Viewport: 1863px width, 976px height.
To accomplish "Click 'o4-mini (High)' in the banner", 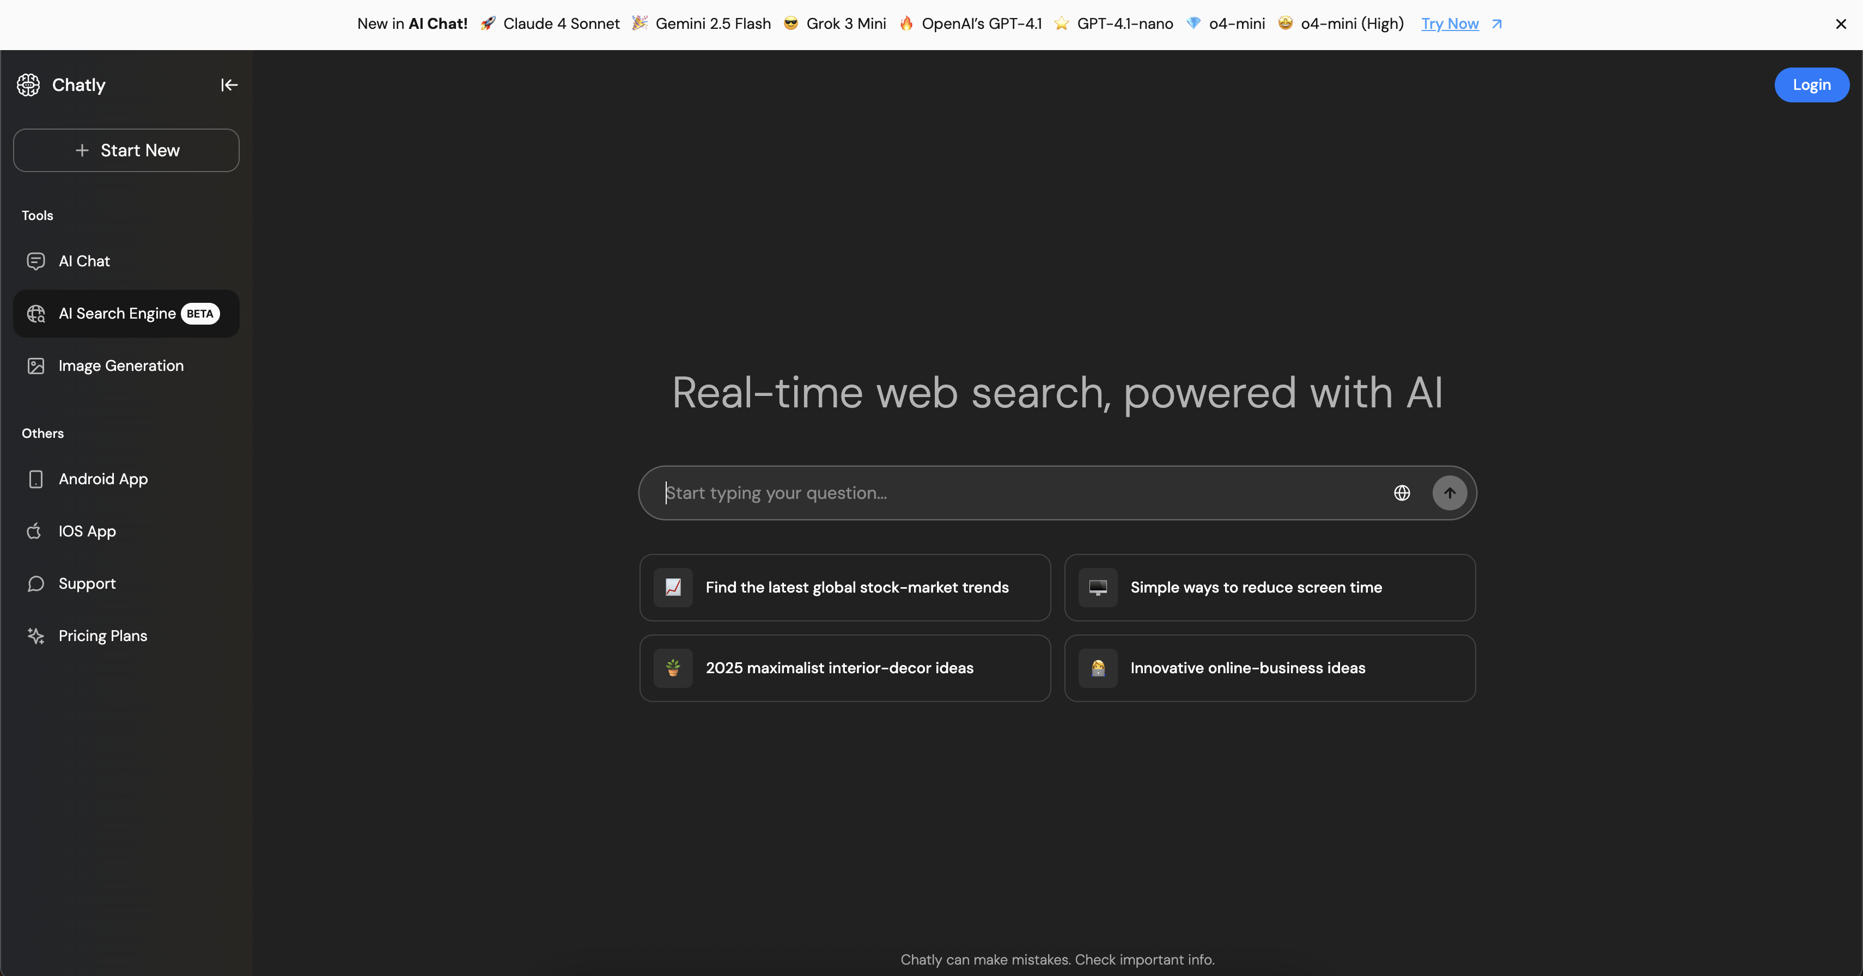I will point(1351,24).
